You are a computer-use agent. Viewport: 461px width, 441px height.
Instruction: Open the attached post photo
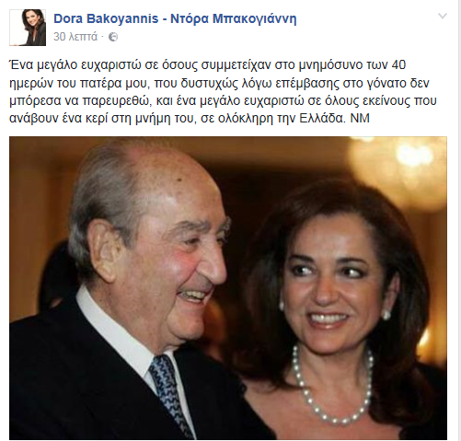[228, 288]
